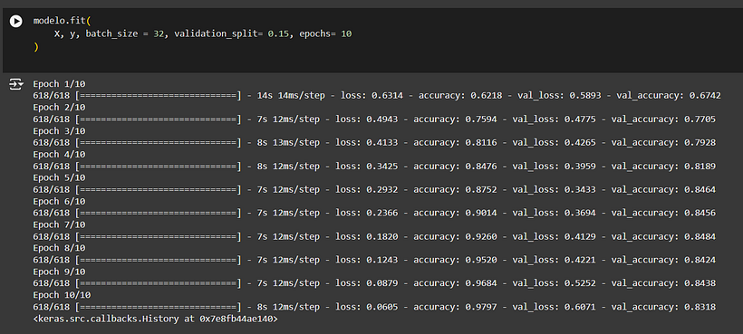Select the 'Epoch 9/10' output line
The image size is (743, 334).
pyautogui.click(x=59, y=272)
